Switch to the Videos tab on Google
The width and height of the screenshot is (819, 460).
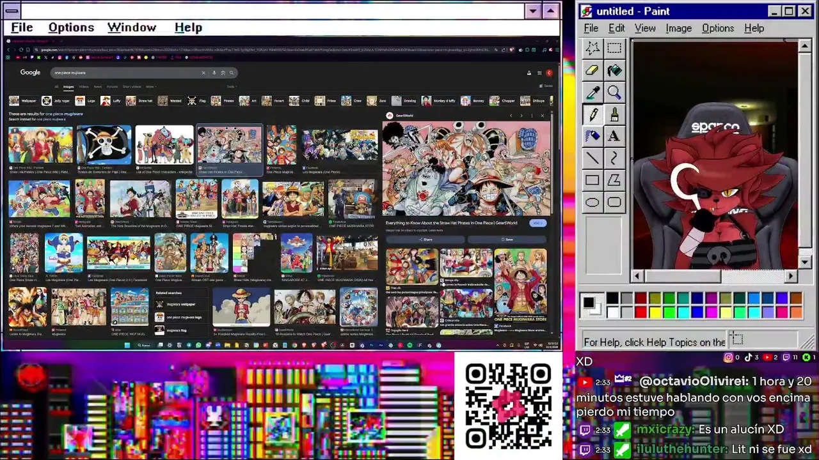pyautogui.click(x=84, y=86)
